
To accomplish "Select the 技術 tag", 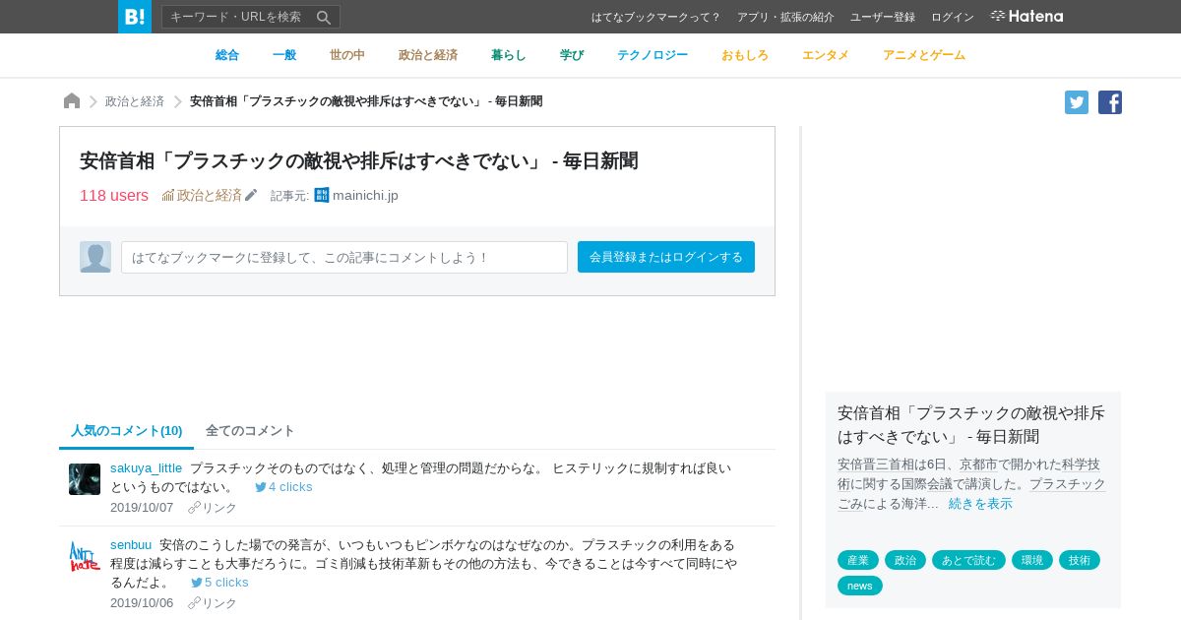I will pos(1080,560).
